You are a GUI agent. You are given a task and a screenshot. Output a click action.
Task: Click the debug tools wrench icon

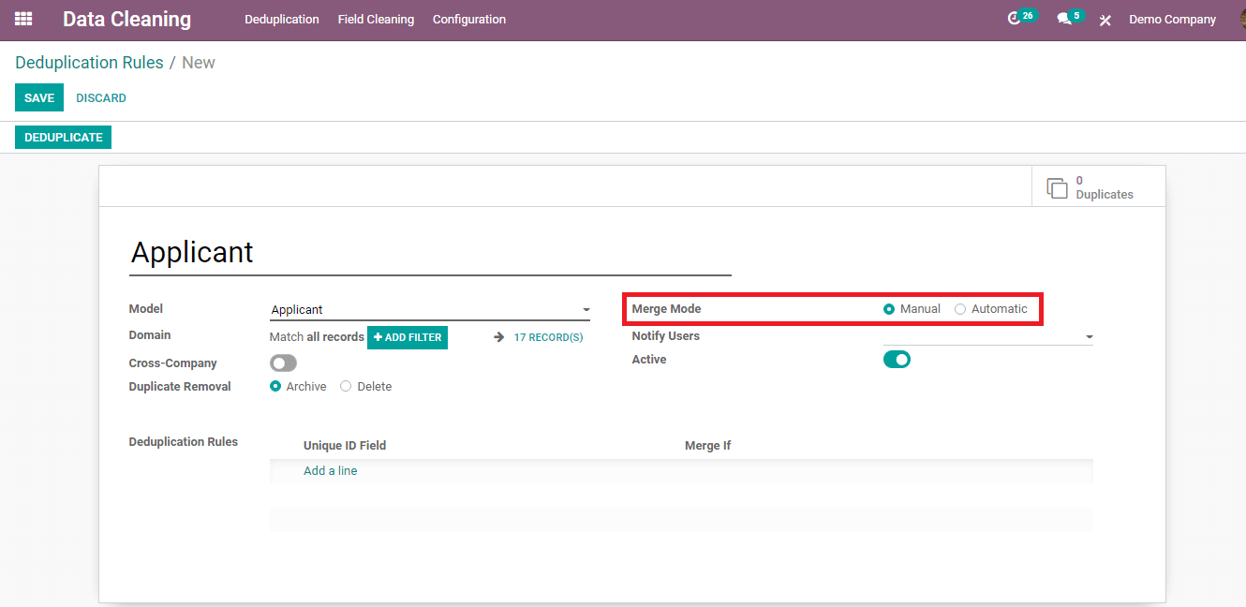[1105, 20]
